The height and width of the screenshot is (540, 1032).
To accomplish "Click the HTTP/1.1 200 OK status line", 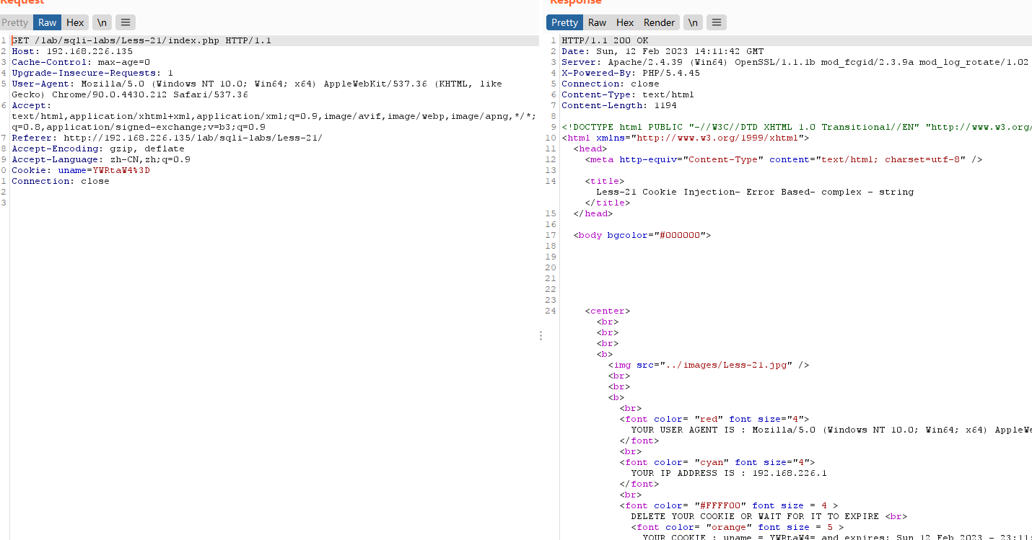I will pos(605,40).
